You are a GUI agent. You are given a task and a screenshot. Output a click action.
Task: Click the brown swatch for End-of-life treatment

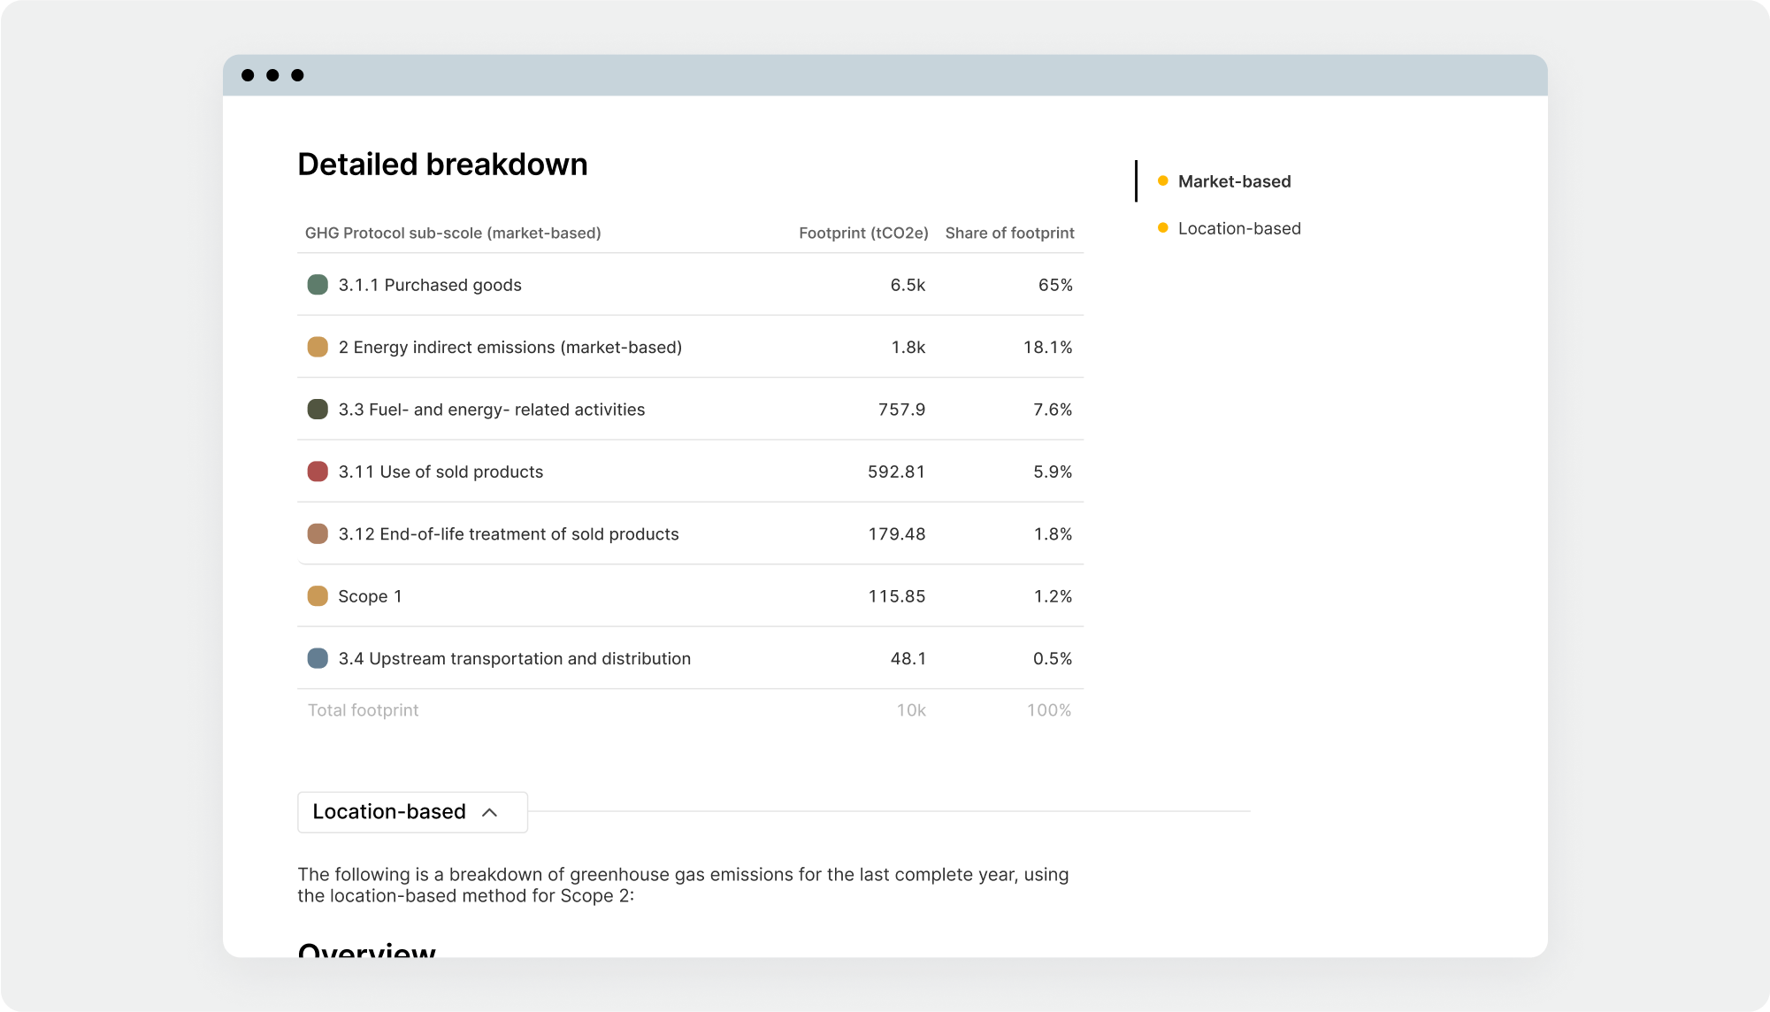coord(318,534)
